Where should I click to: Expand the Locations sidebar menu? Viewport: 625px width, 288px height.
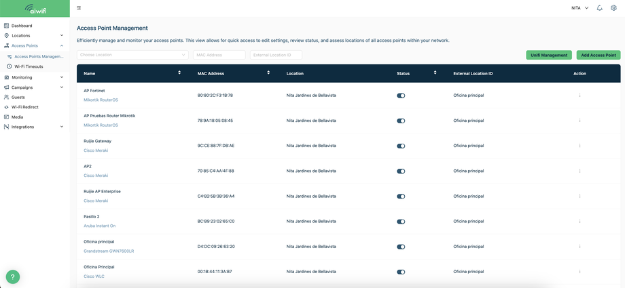pos(61,36)
